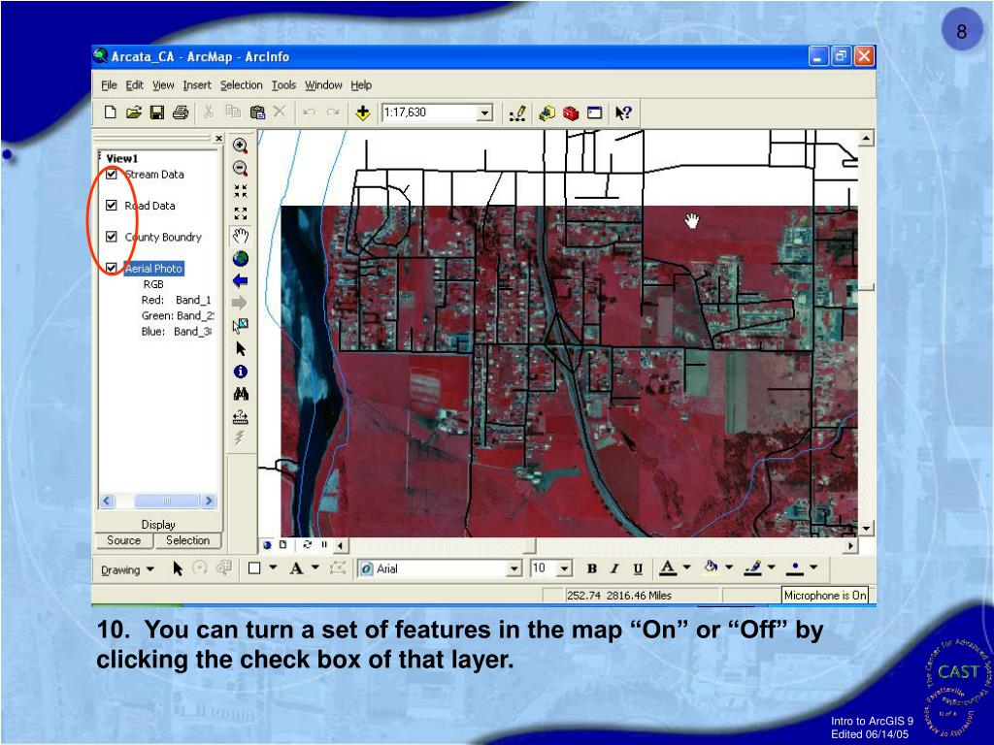Image resolution: width=994 pixels, height=745 pixels.
Task: Select the Zoom Out magnifier tool
Action: pyautogui.click(x=241, y=169)
